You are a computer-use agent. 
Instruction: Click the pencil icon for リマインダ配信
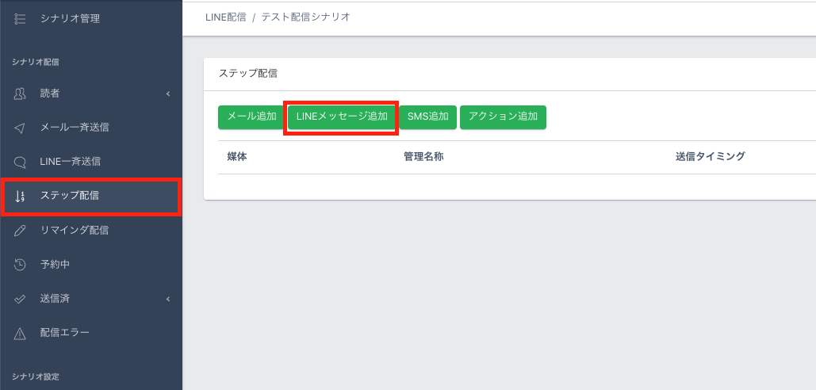tap(21, 231)
